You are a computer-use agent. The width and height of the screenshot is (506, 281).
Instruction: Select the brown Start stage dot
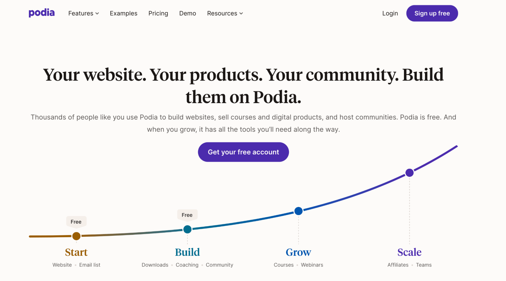(x=76, y=236)
